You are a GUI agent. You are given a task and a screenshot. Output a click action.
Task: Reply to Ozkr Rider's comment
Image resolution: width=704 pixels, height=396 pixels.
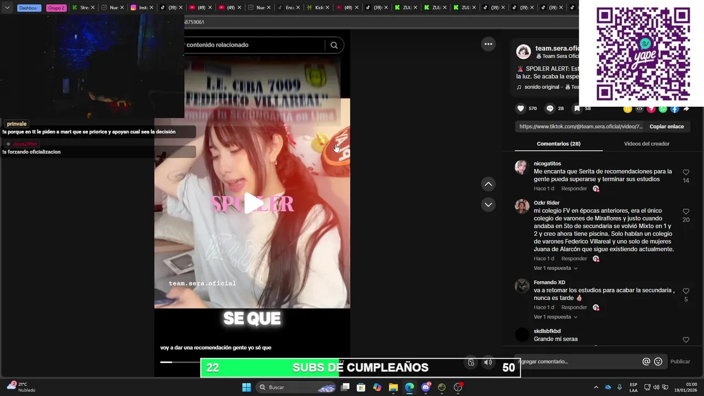574,258
